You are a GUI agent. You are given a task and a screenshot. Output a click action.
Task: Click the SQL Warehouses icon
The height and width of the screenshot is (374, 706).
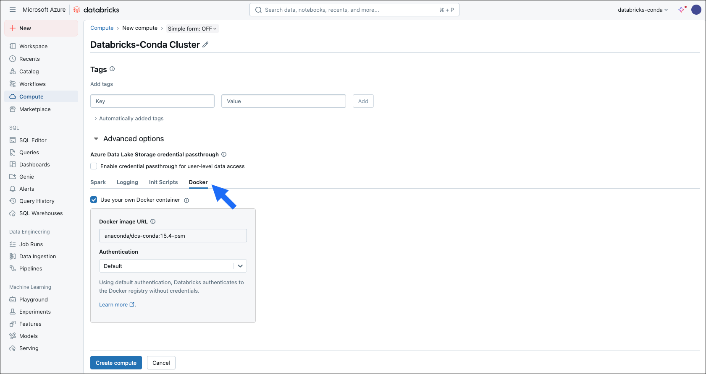[13, 213]
